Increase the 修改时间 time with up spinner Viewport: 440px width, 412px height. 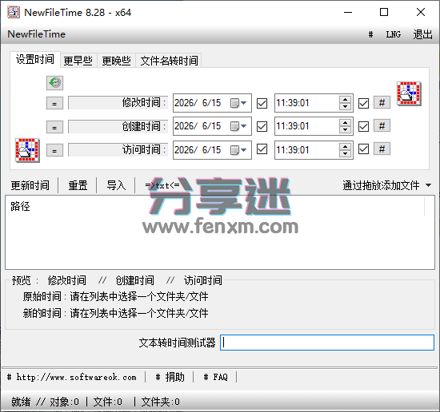(x=345, y=100)
